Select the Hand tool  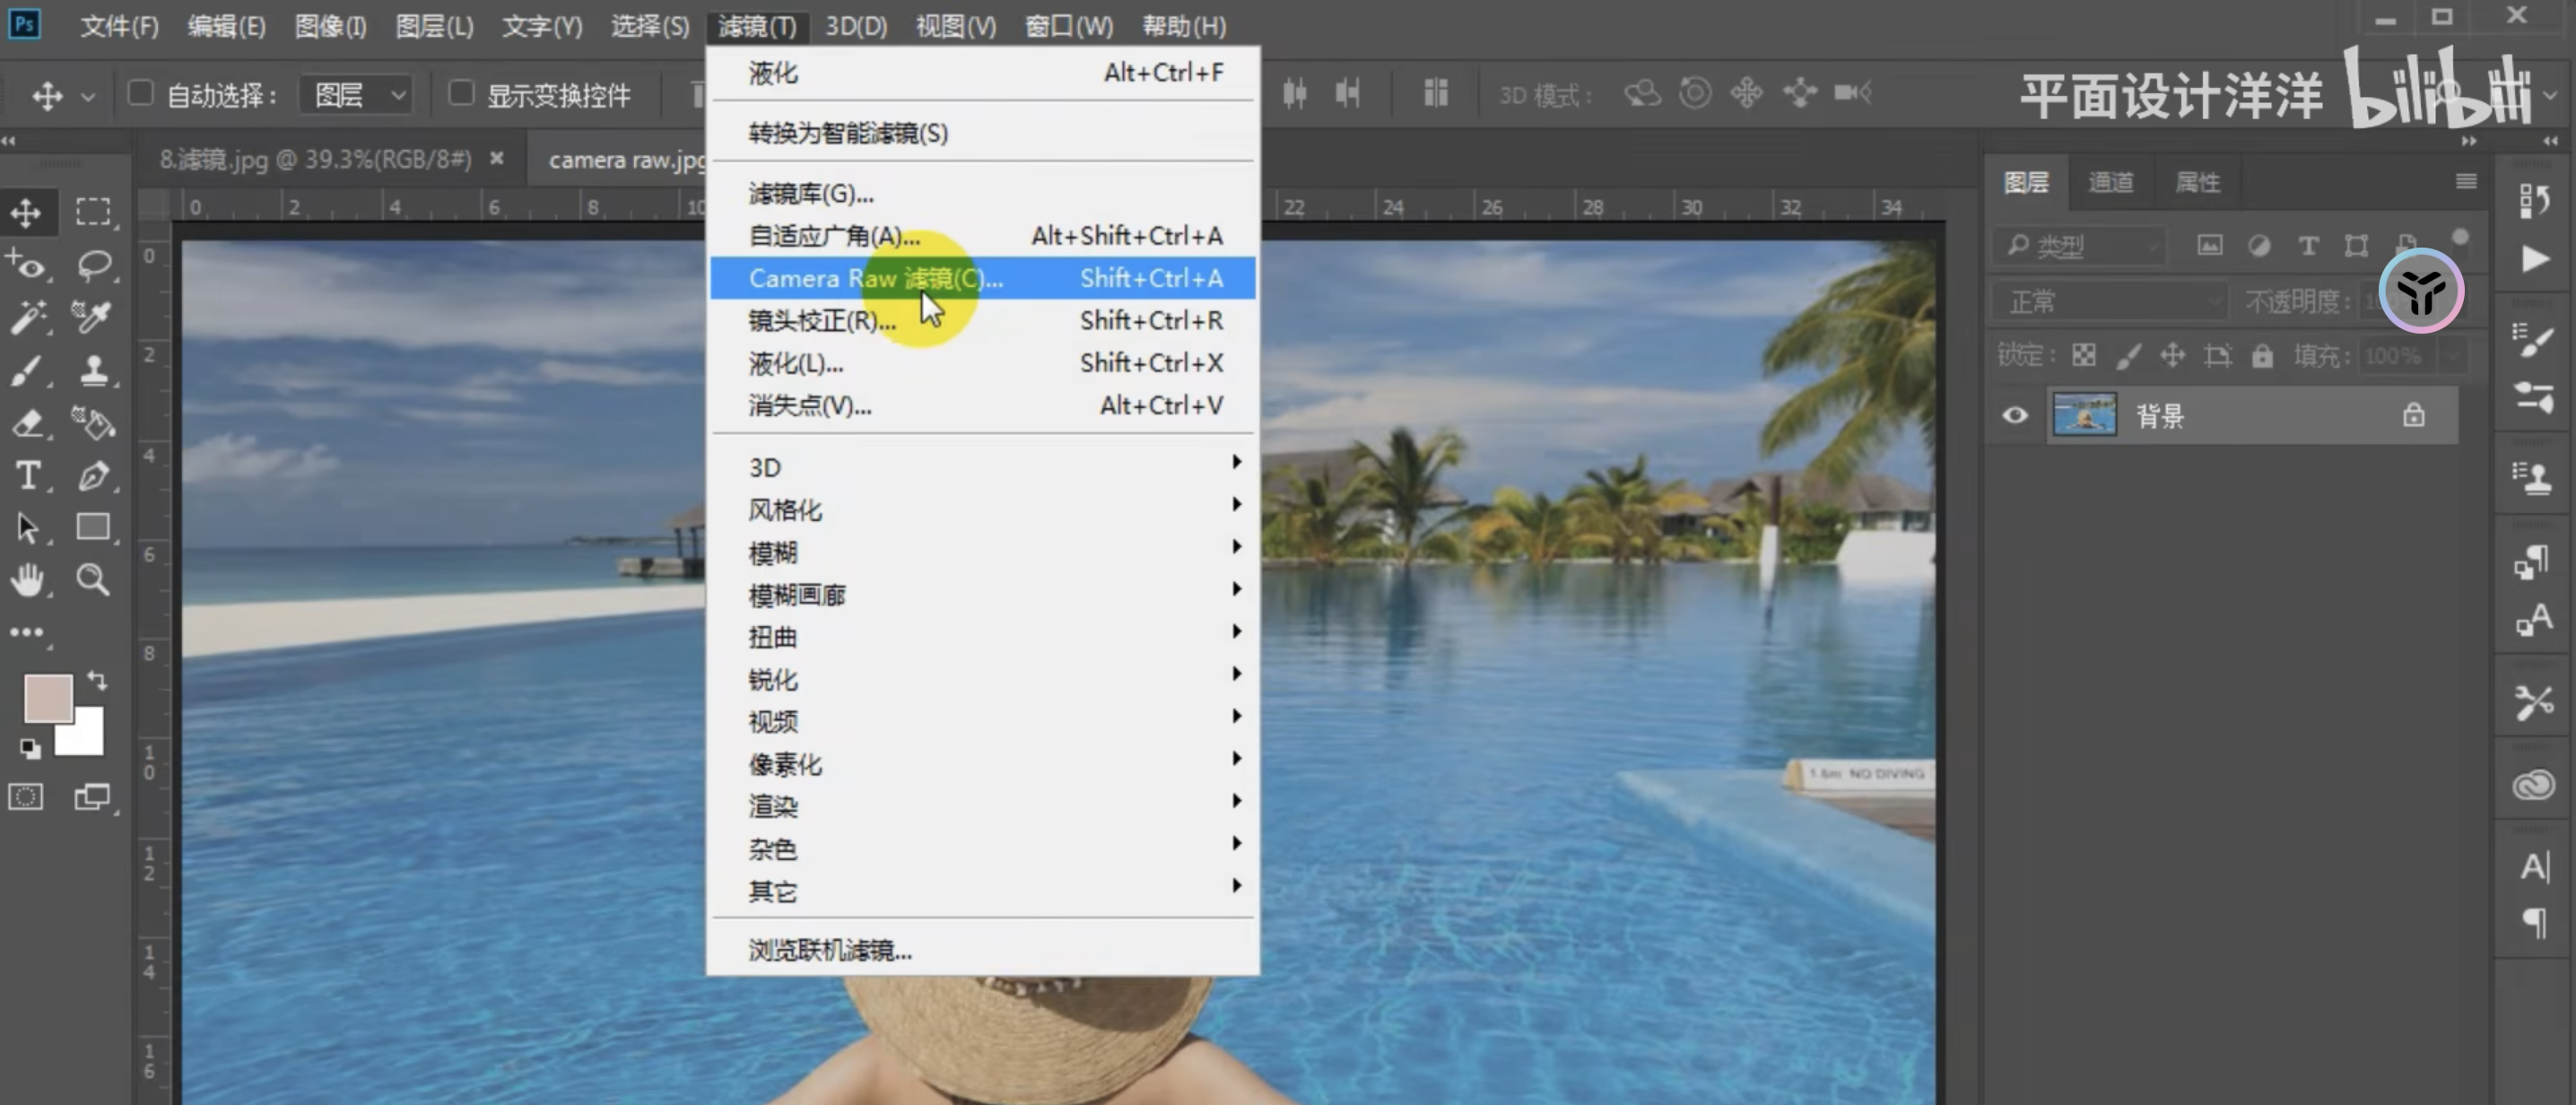click(27, 580)
